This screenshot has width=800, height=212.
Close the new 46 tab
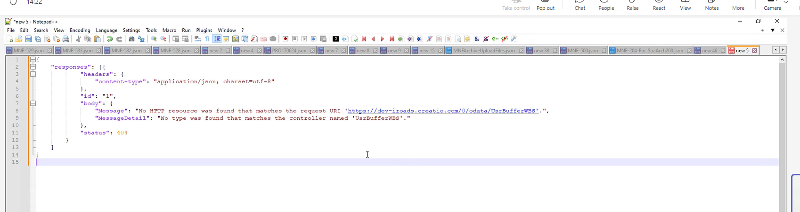click(723, 50)
